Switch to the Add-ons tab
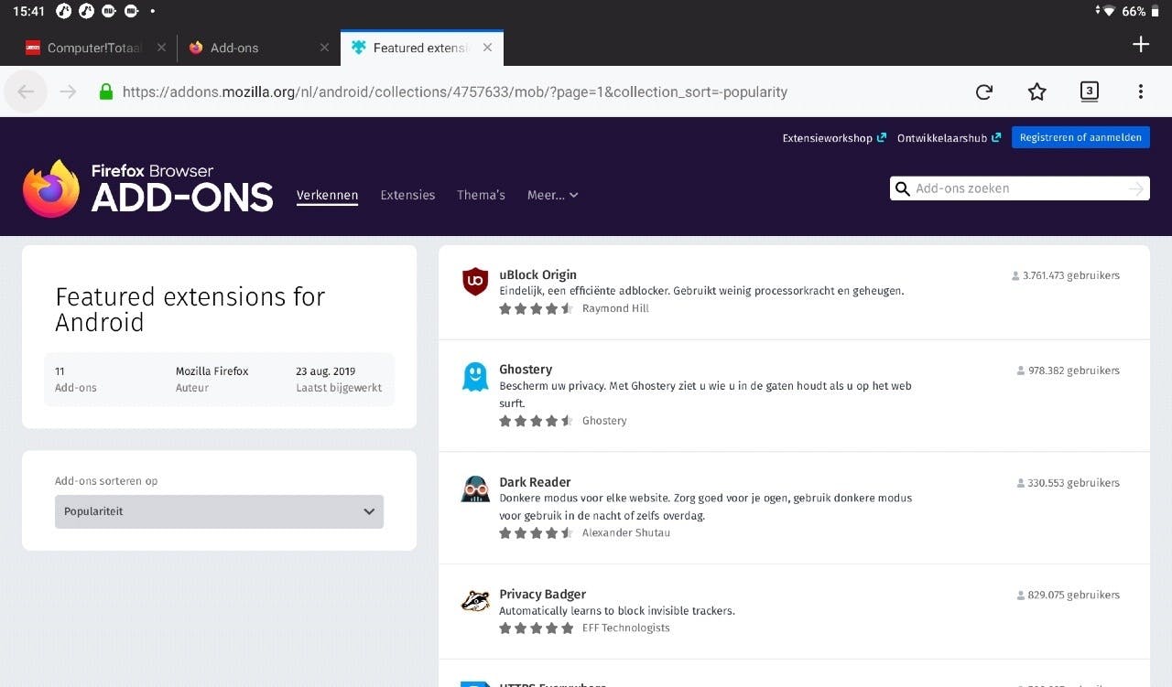 (259, 48)
